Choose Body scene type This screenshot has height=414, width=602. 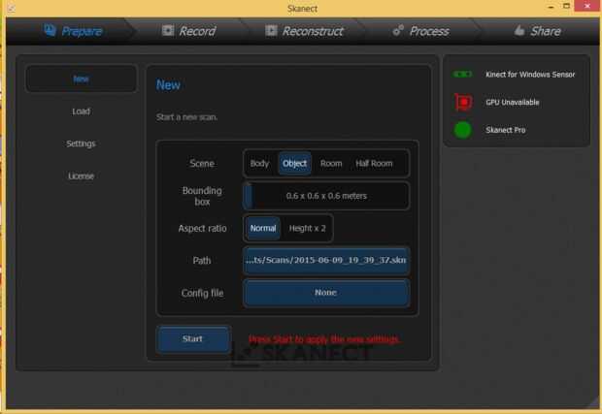259,164
